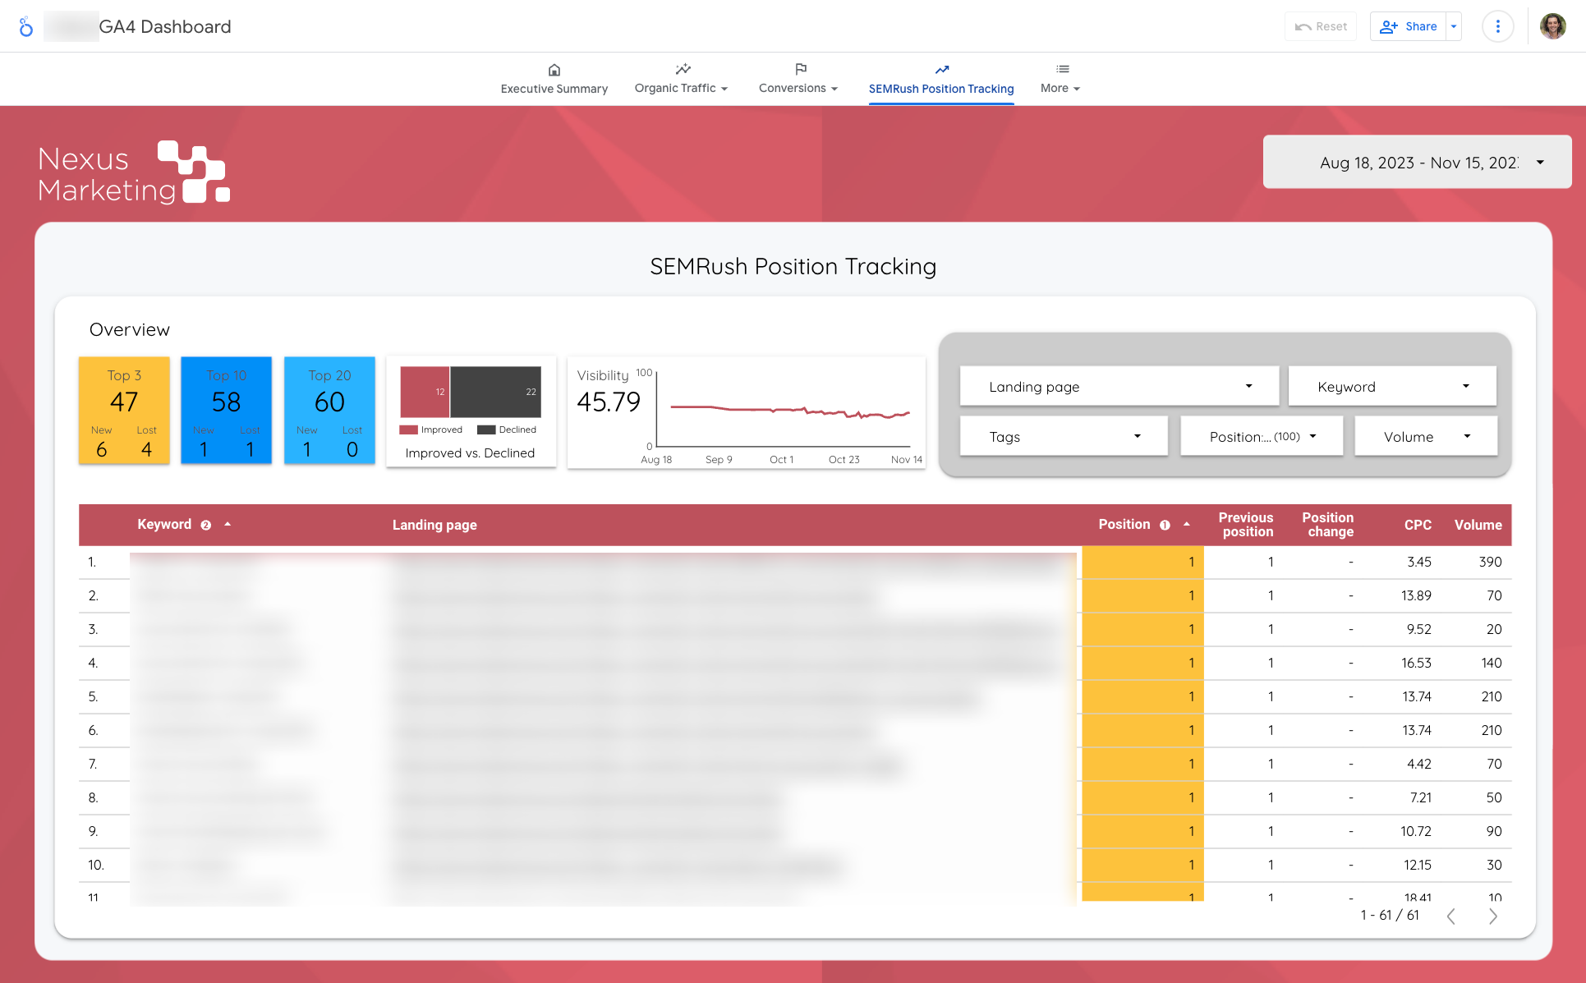The image size is (1586, 983).
Task: Click the CPC value 16.53
Action: [x=1416, y=663]
